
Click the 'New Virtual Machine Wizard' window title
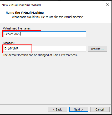[x=21, y=5]
